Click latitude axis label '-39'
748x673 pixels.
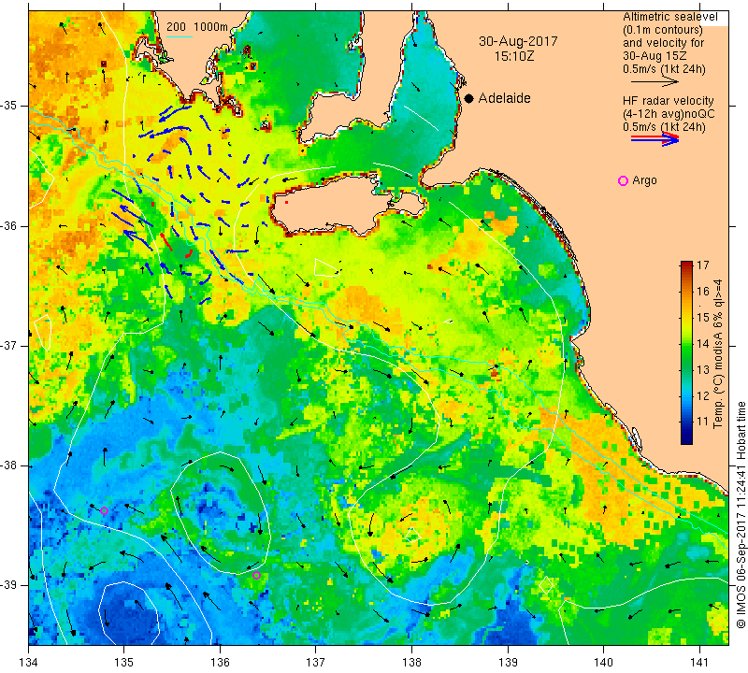pyautogui.click(x=9, y=585)
